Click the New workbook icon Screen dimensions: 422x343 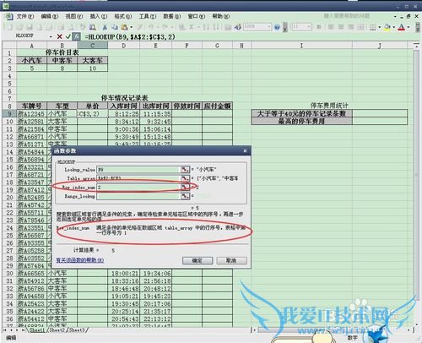[x=10, y=27]
